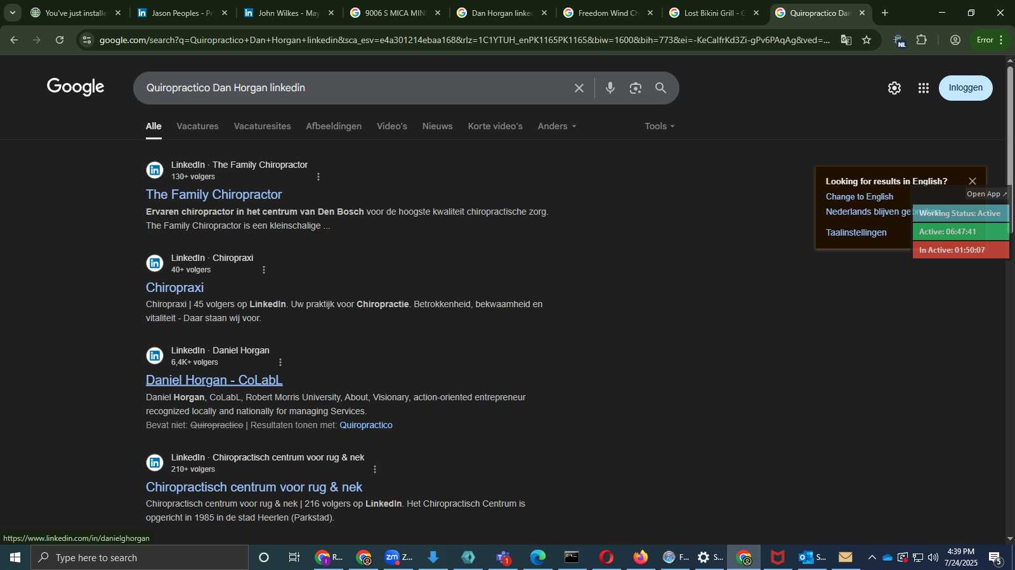Click the browser address bar URL

(464, 40)
